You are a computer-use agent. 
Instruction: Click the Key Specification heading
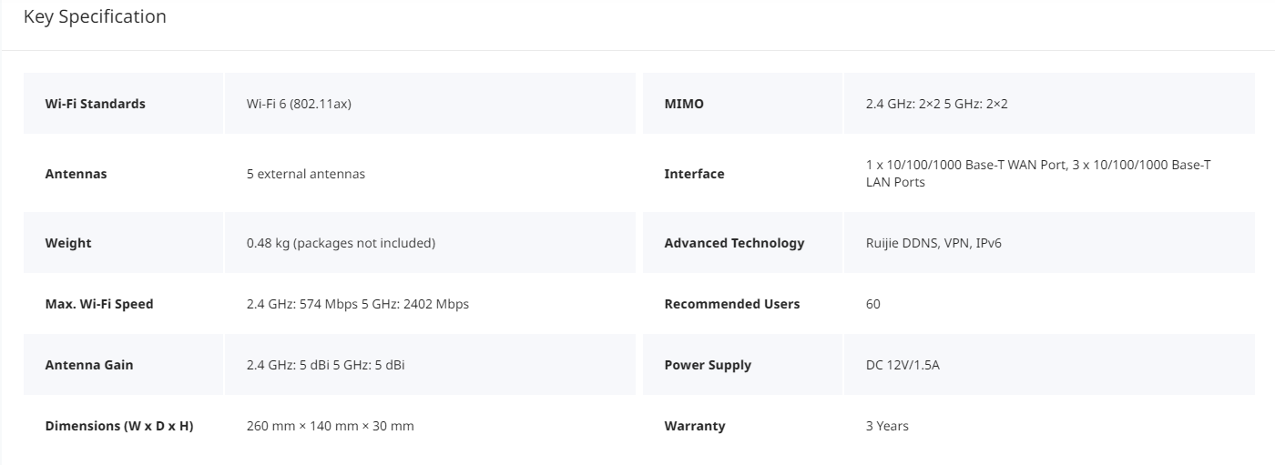coord(95,16)
